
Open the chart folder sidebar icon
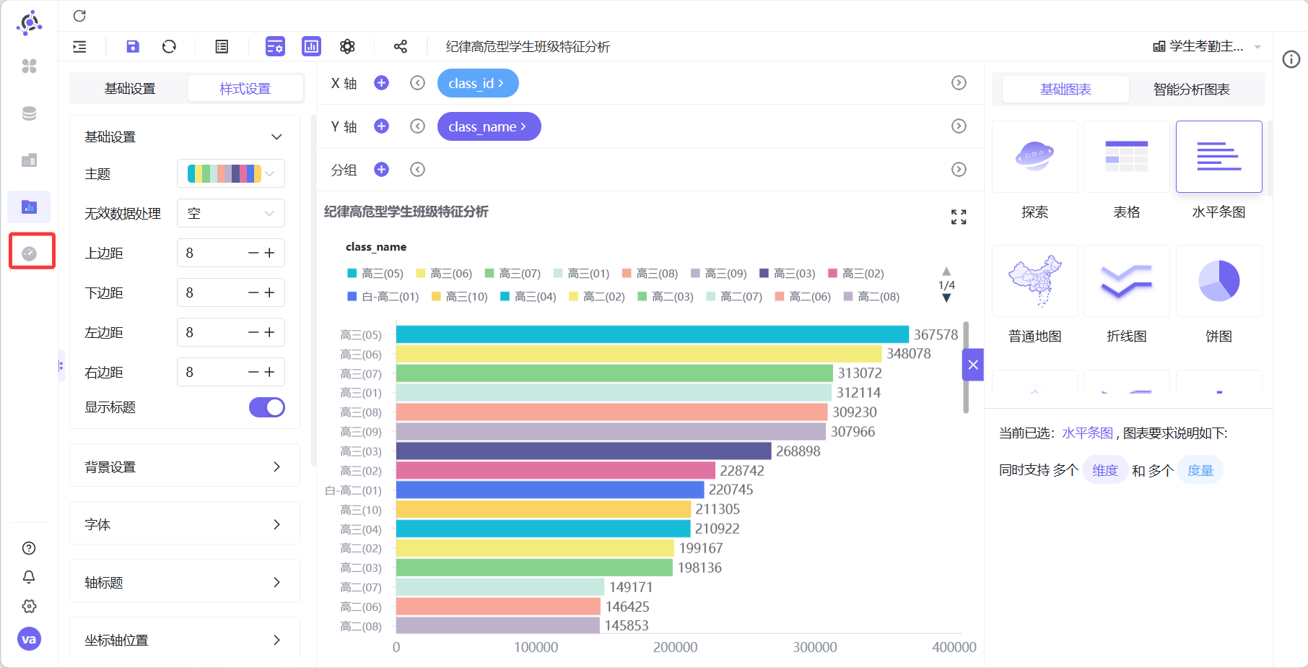coord(29,207)
